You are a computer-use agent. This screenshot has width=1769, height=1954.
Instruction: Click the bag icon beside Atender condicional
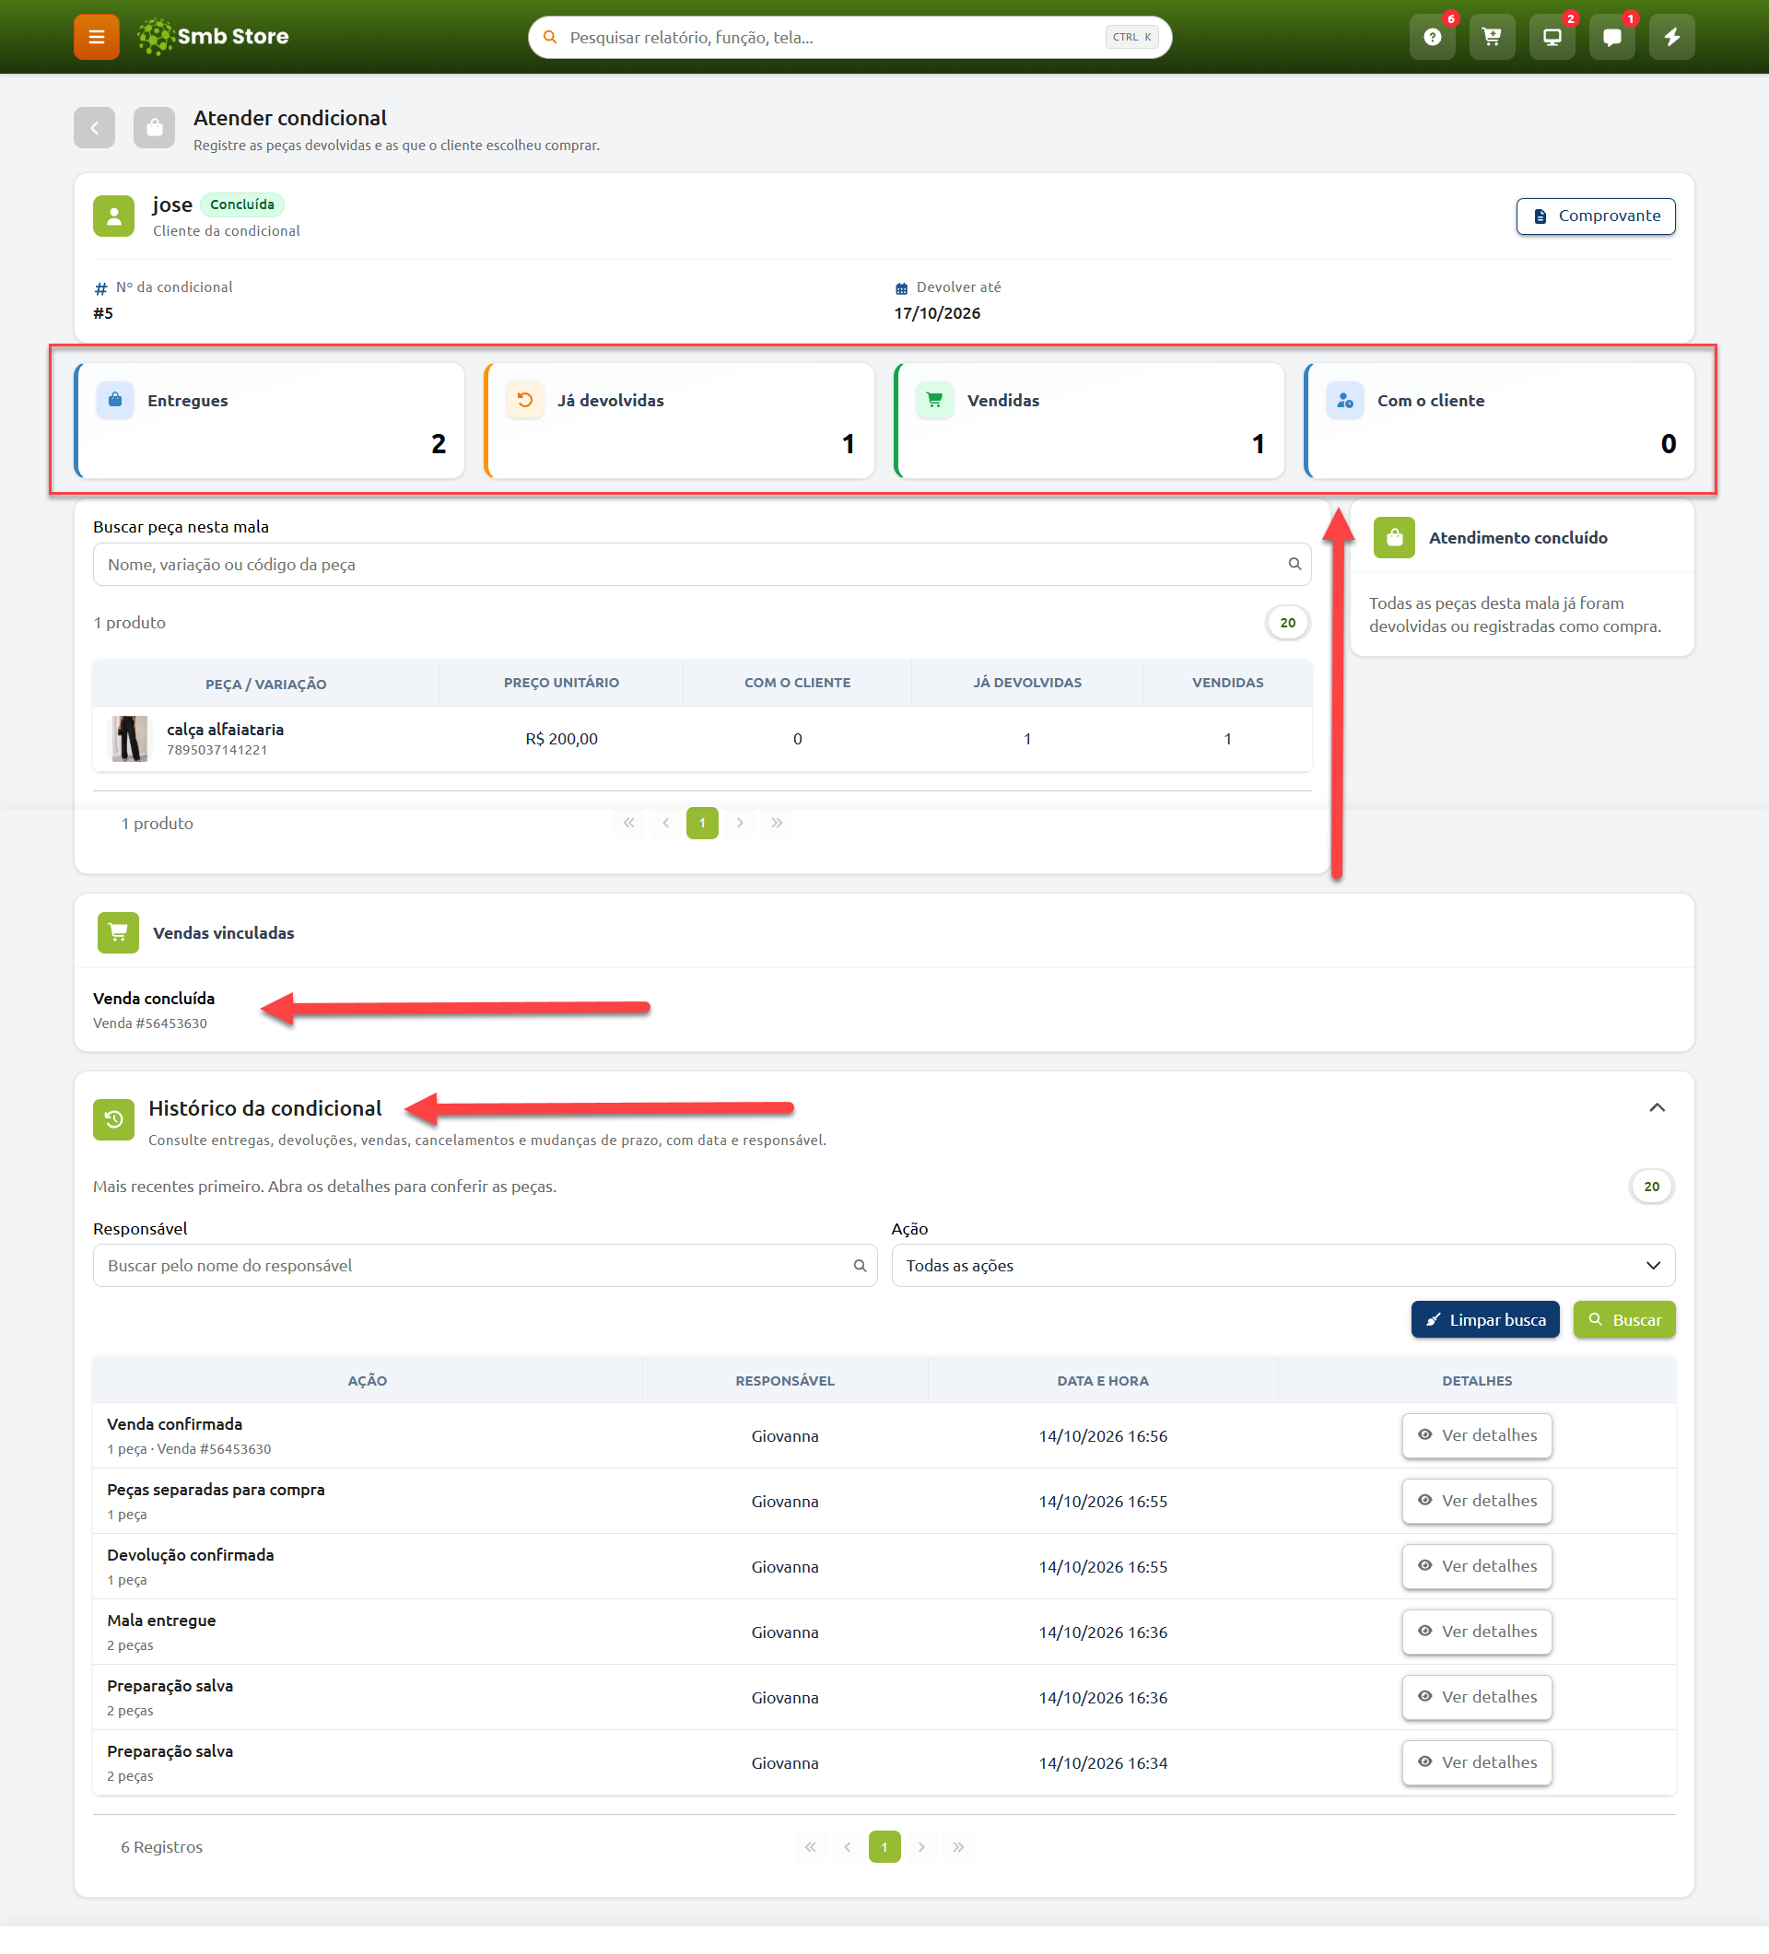154,127
